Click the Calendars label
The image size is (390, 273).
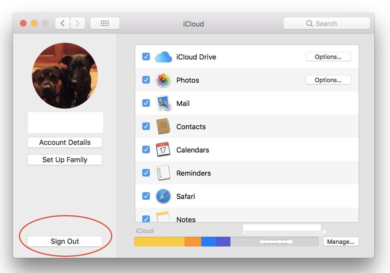[192, 150]
